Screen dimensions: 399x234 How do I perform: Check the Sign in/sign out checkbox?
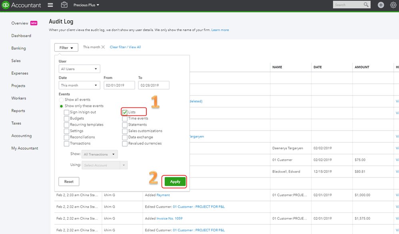click(x=66, y=112)
